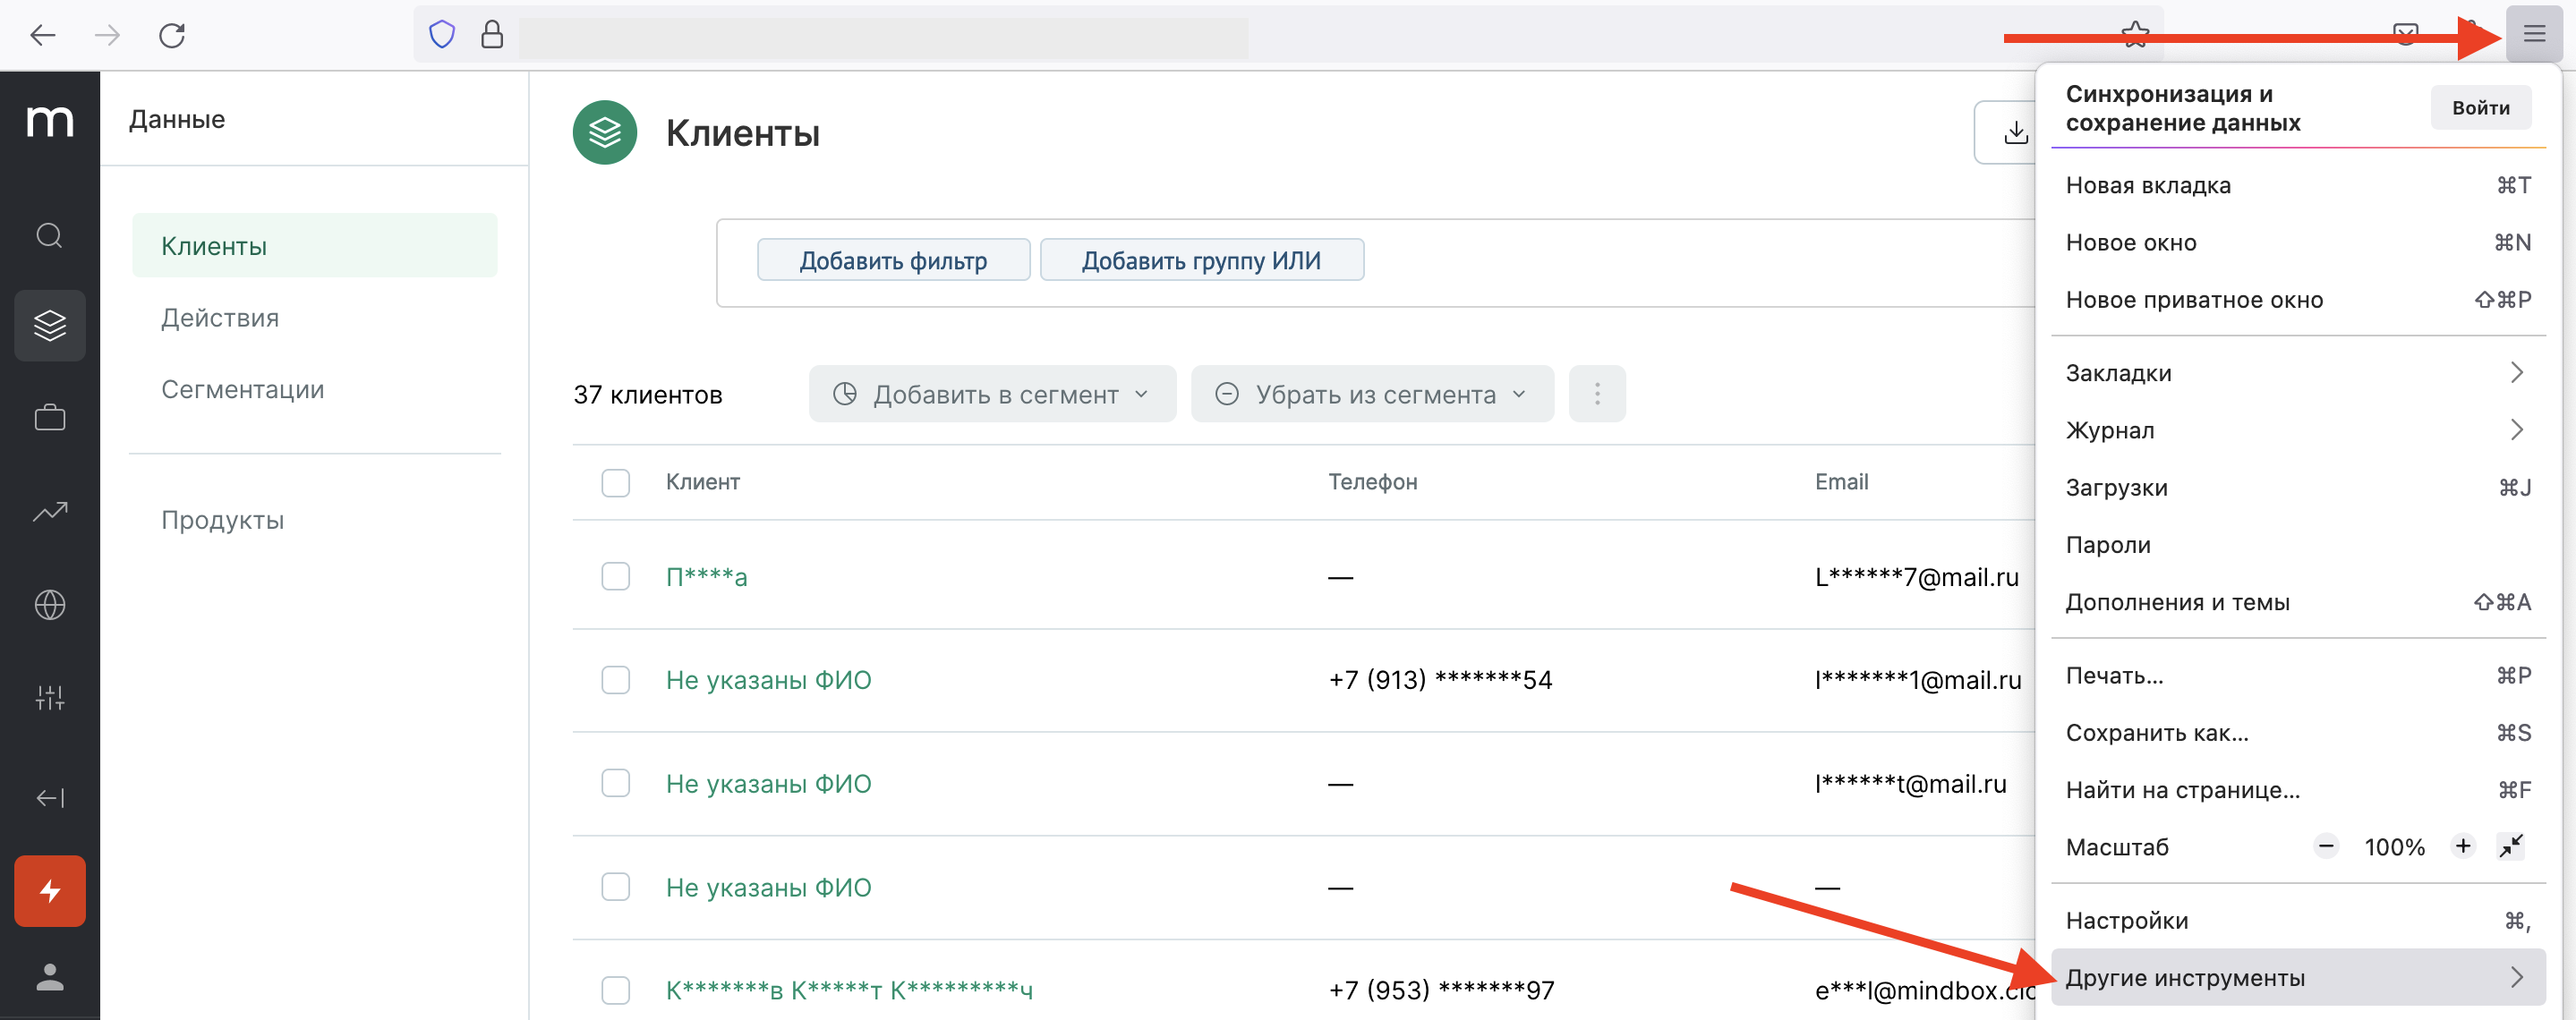
Task: Open the three-dot more actions button
Action: (1597, 394)
